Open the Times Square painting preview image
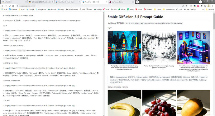This screenshot has width=215, height=116. tap(124, 48)
